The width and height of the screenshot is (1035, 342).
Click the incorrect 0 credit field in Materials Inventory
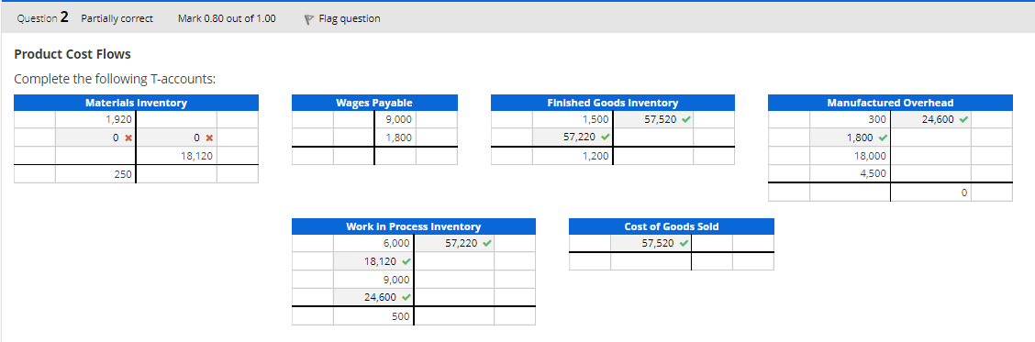tap(177, 138)
